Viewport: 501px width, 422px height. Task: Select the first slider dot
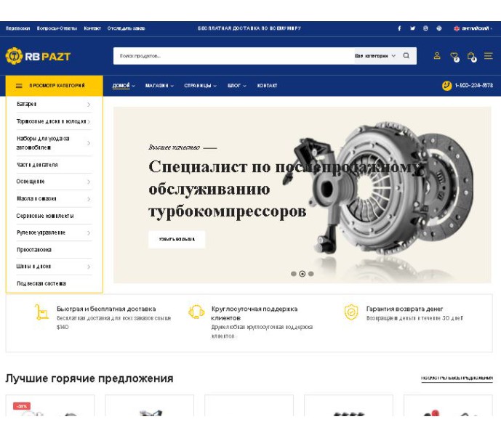(x=293, y=274)
